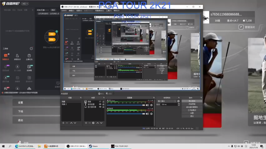Select 场景 2 in the Scenes list
The image size is (266, 149).
[71, 104]
